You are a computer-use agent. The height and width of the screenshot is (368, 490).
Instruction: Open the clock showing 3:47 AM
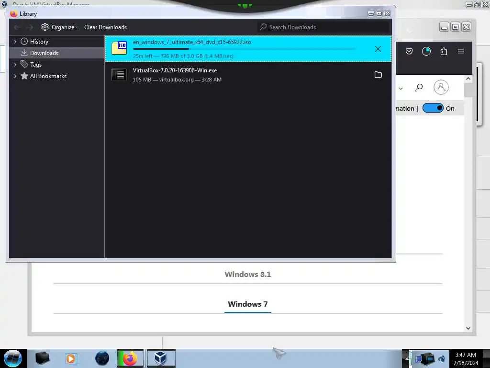(x=465, y=359)
